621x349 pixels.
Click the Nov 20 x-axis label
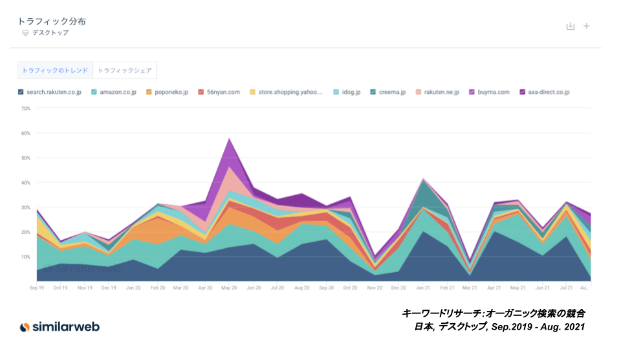tap(374, 288)
